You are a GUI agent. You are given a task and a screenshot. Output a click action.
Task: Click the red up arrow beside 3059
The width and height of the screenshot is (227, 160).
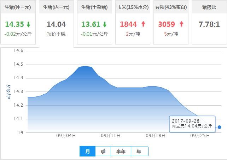181,24
